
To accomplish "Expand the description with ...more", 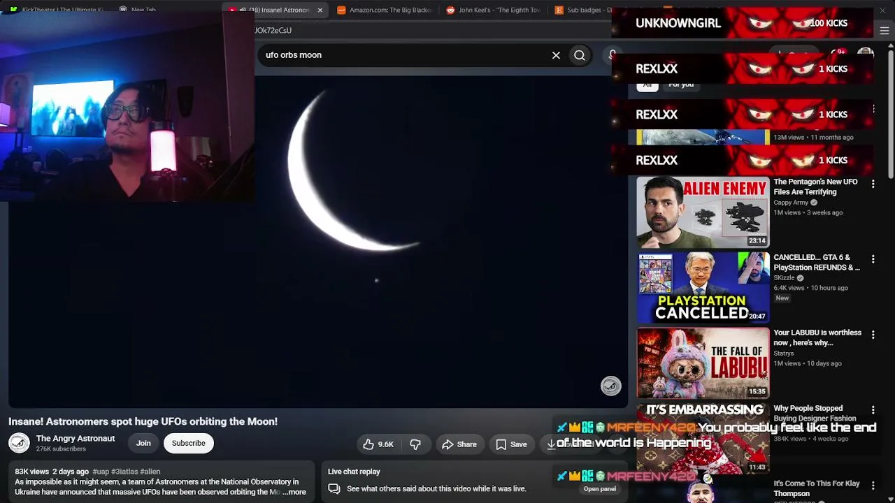I will 294,492.
